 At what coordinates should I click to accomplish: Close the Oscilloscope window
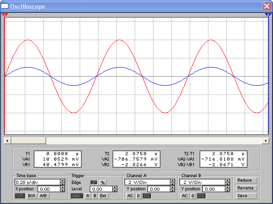point(267,6)
